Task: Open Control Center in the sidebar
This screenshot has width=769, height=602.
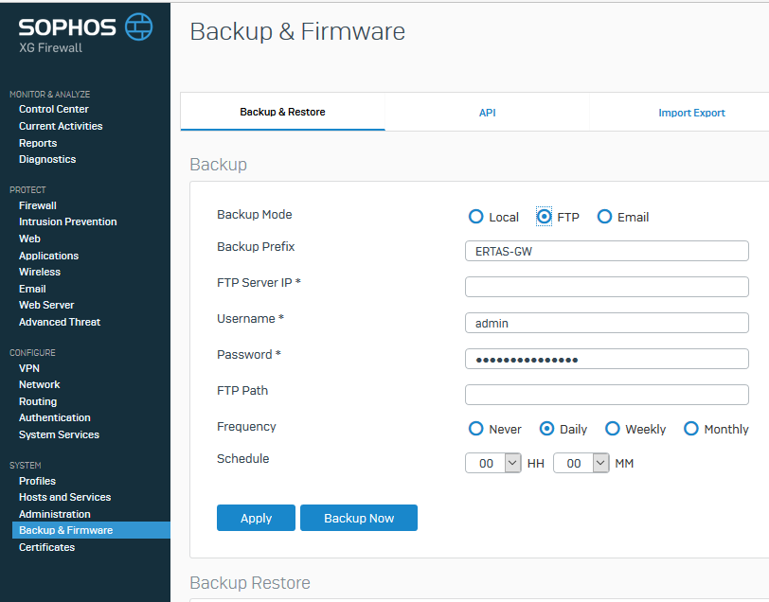Action: 54,109
